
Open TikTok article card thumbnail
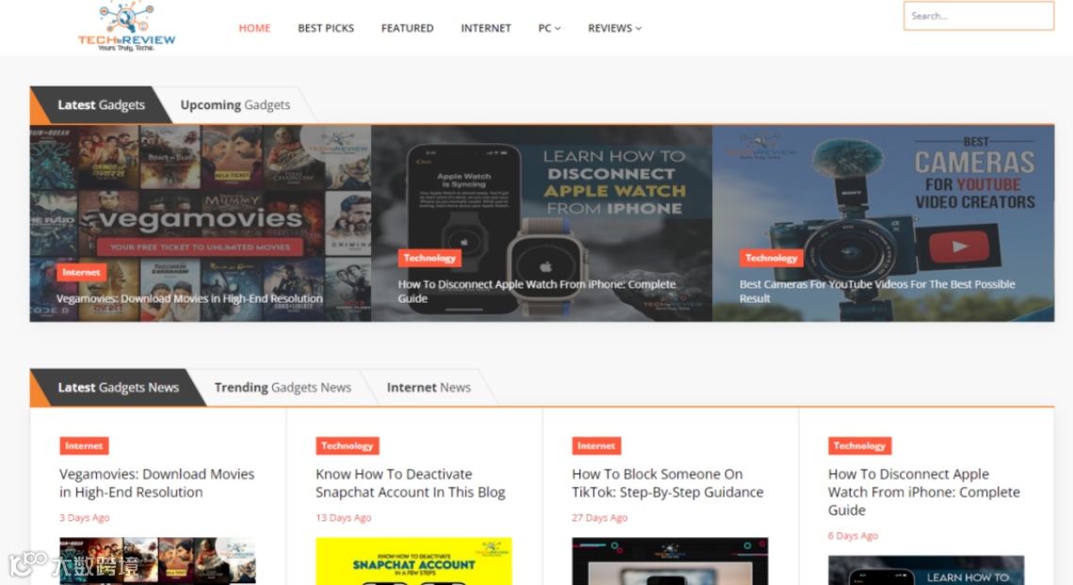point(670,561)
